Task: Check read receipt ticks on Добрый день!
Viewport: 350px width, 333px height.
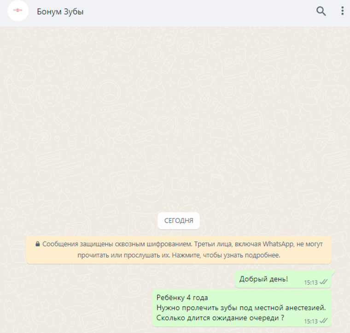Action: coord(323,282)
